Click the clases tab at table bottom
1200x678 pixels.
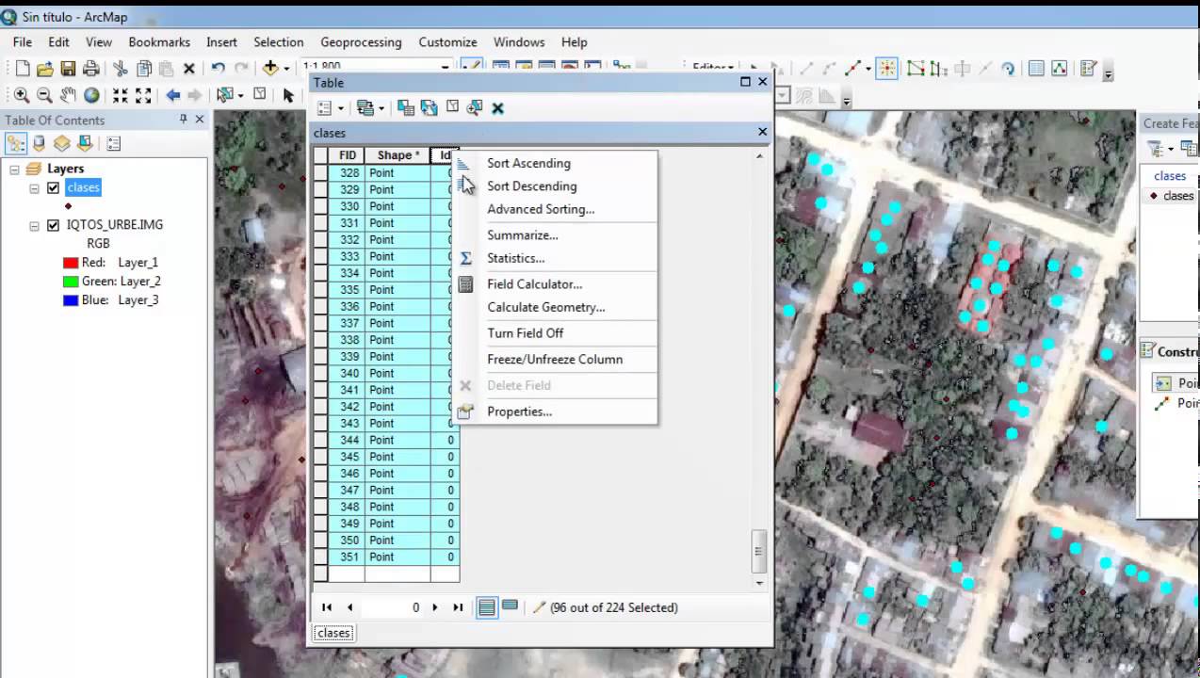pos(333,633)
